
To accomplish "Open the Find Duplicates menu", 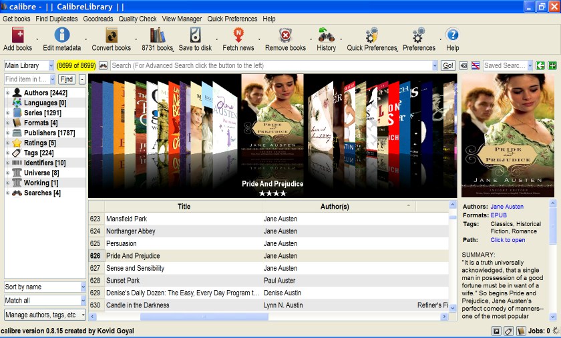I will [x=57, y=19].
